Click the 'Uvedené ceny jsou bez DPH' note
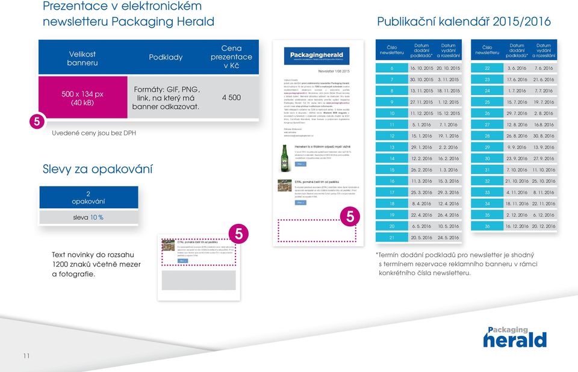 94,133
